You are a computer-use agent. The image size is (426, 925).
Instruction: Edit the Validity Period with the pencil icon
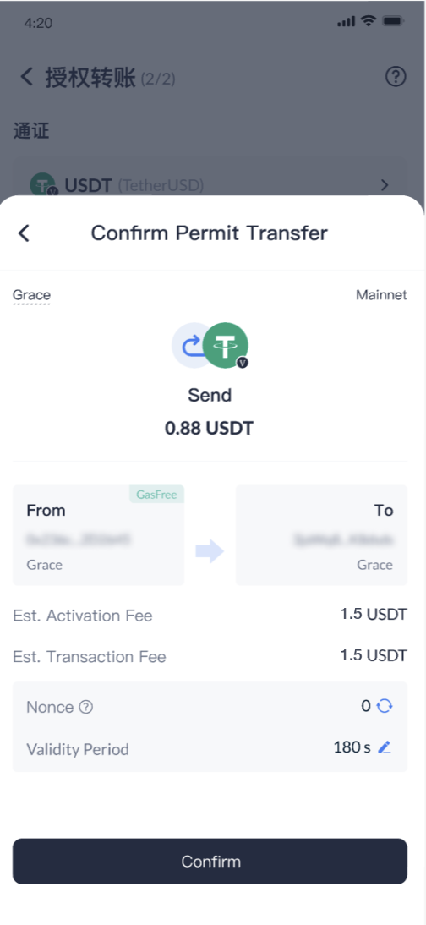[385, 747]
